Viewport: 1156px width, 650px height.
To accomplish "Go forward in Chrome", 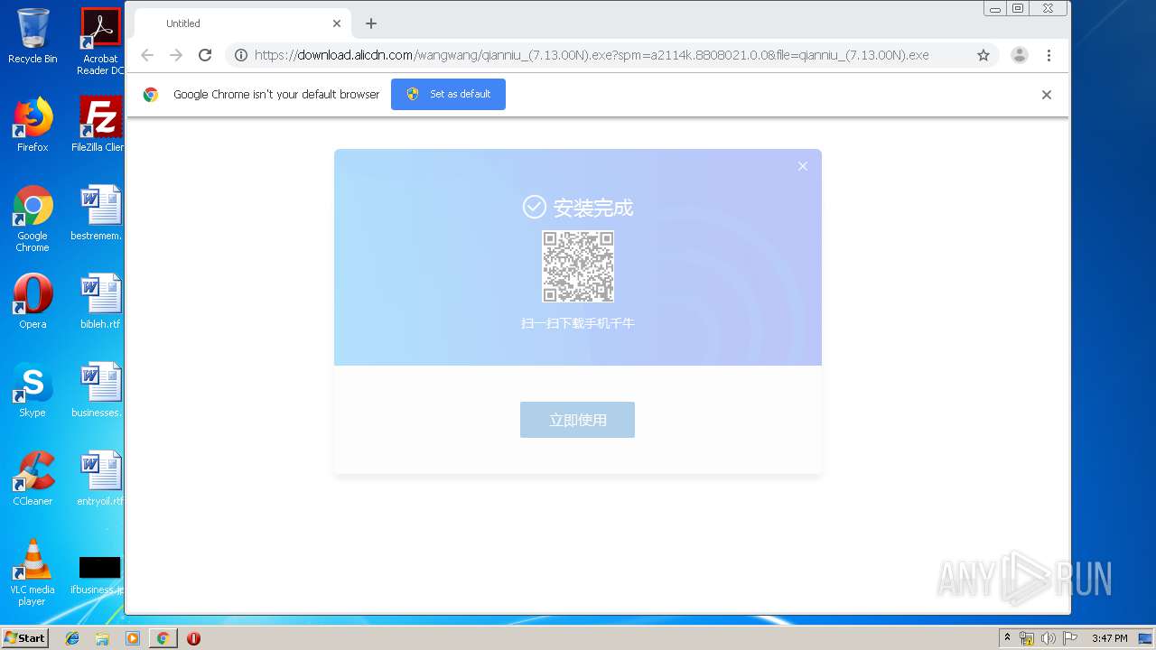I will click(176, 55).
